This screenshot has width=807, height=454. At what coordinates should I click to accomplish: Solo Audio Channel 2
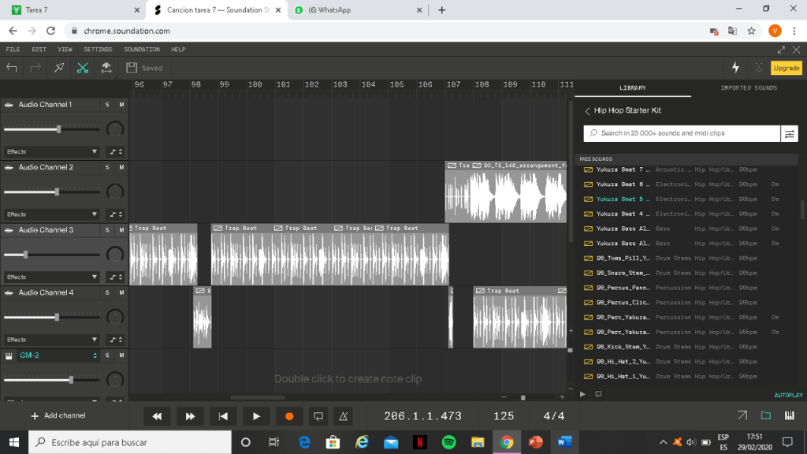click(107, 168)
